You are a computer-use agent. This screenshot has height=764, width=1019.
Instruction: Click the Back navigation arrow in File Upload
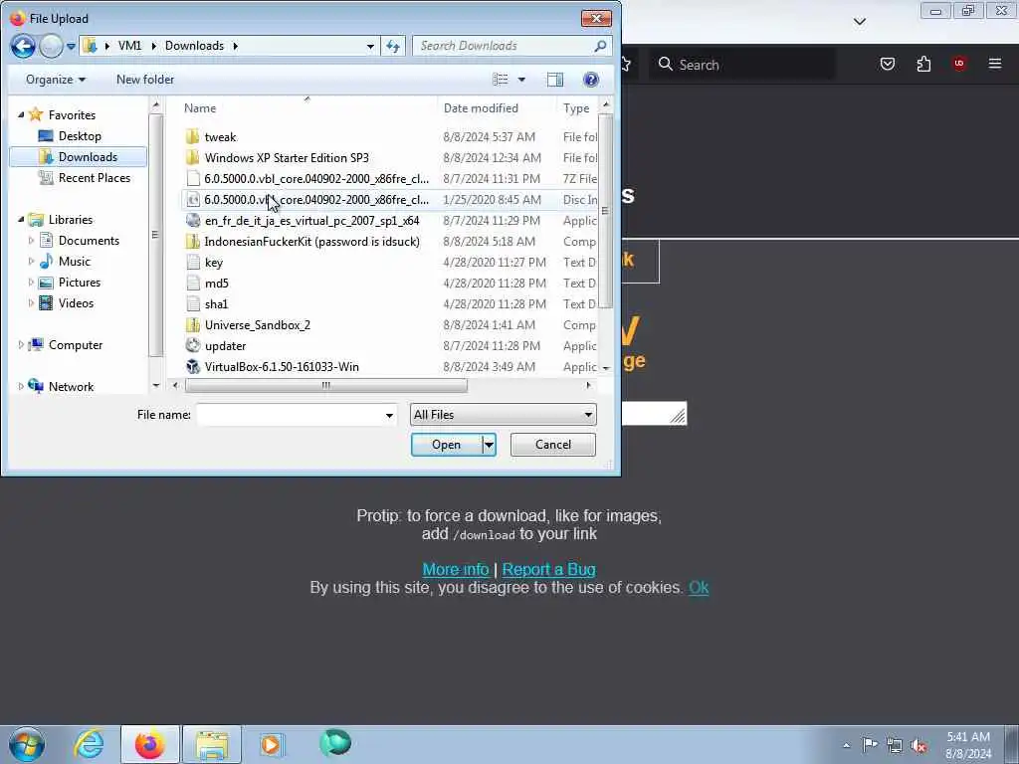(23, 46)
